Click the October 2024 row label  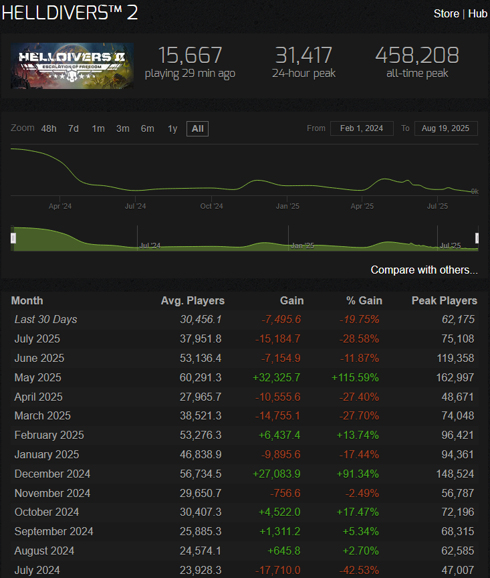(x=47, y=512)
